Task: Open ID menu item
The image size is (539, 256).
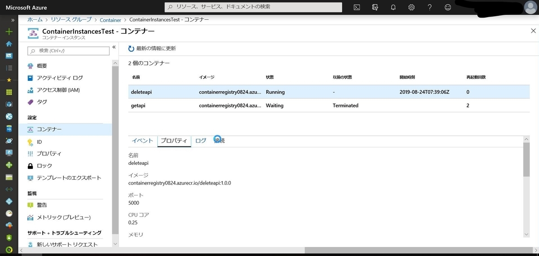Action: pos(65,141)
